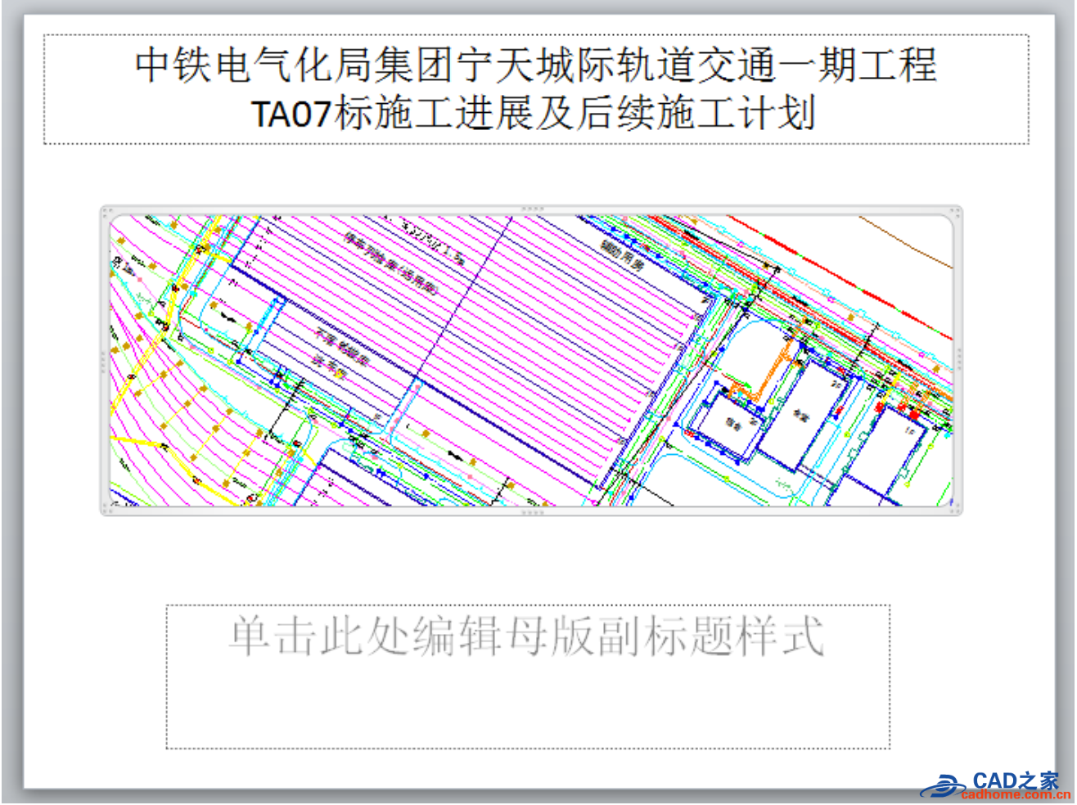Click the title line TA07标施工进展及后续施工计划
The image size is (1077, 805).
[534, 113]
